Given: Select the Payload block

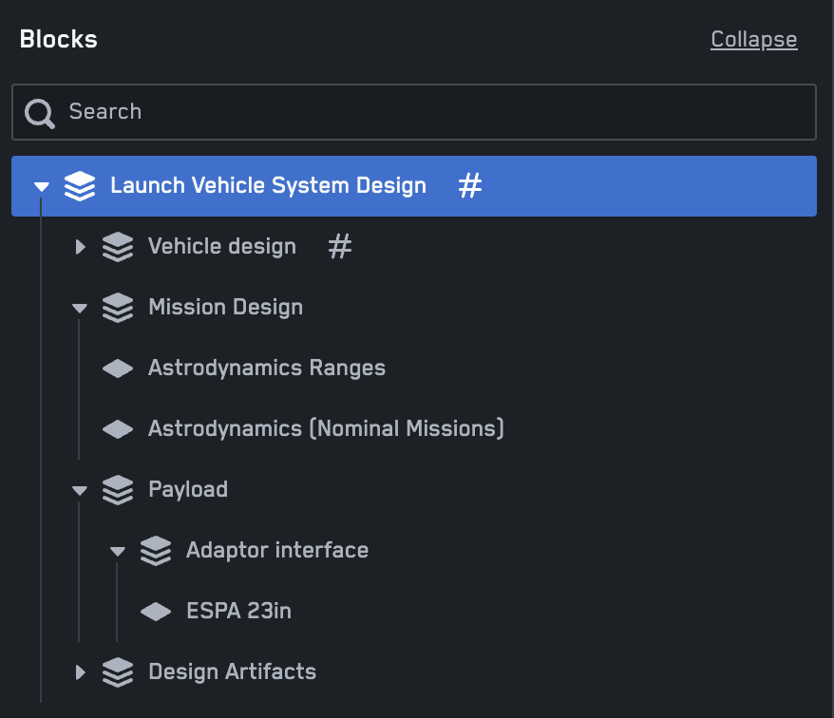Looking at the screenshot, I should (188, 489).
